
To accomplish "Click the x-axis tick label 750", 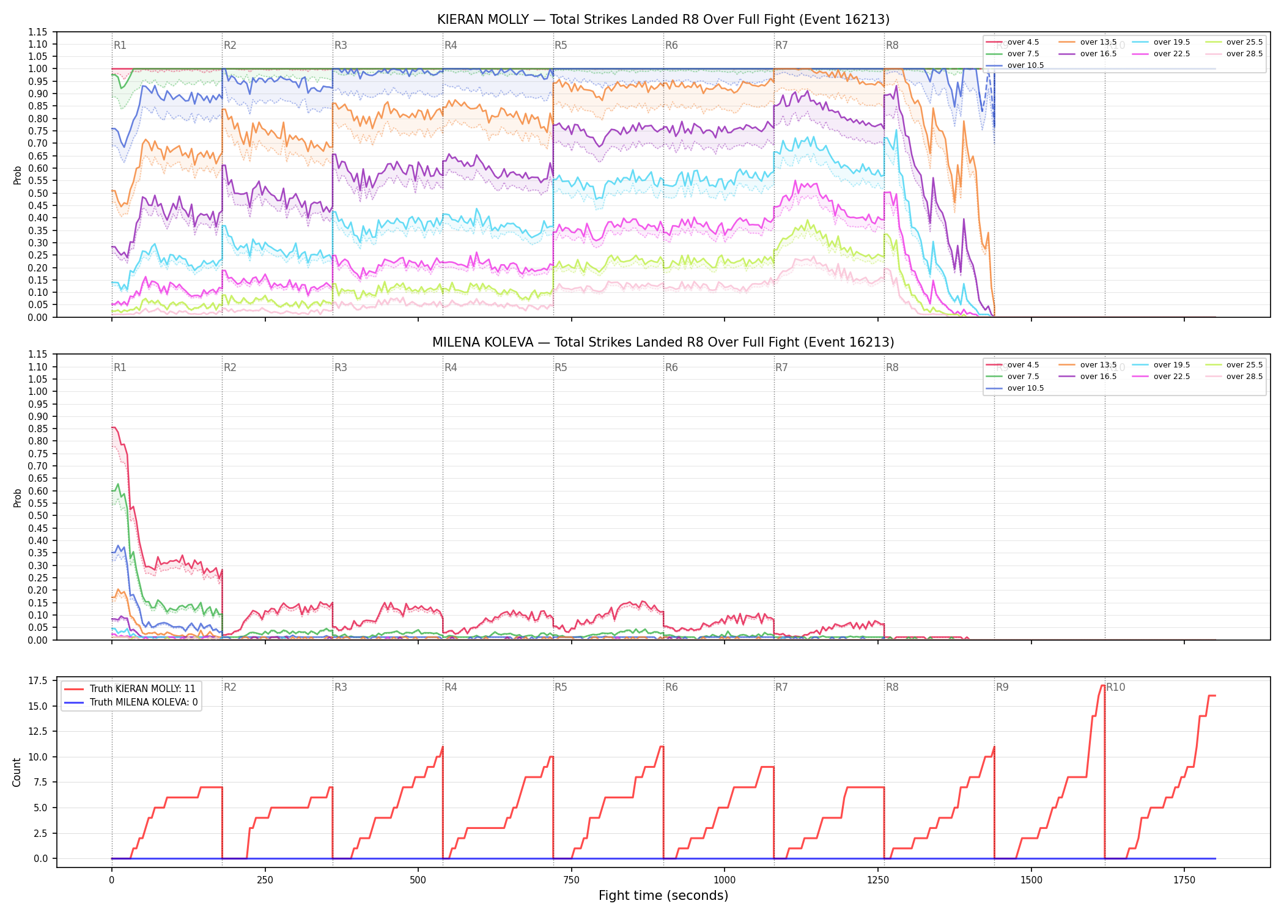I will point(572,880).
